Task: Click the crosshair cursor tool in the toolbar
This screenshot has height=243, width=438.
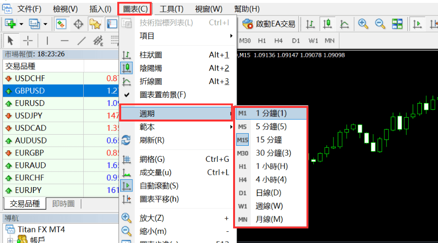Action: (29, 40)
